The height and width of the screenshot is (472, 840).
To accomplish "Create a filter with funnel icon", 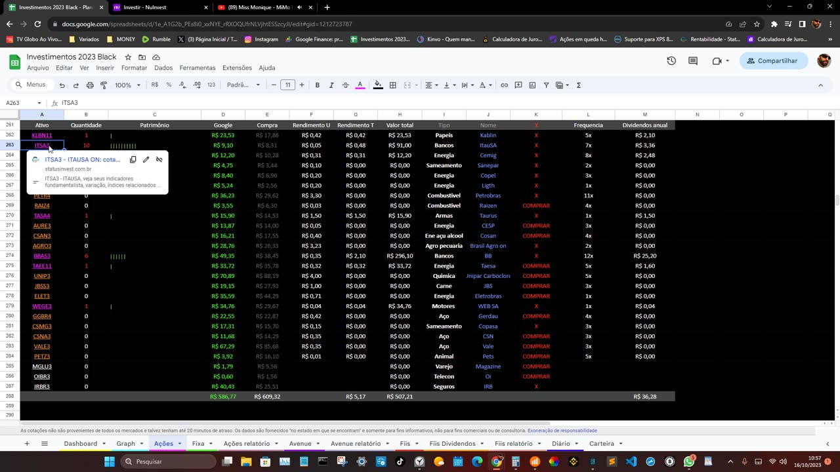I will pyautogui.click(x=546, y=85).
